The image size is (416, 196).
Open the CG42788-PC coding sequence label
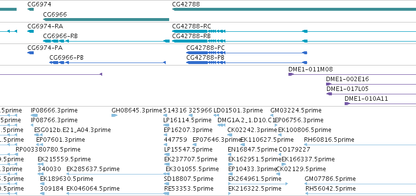(206, 48)
